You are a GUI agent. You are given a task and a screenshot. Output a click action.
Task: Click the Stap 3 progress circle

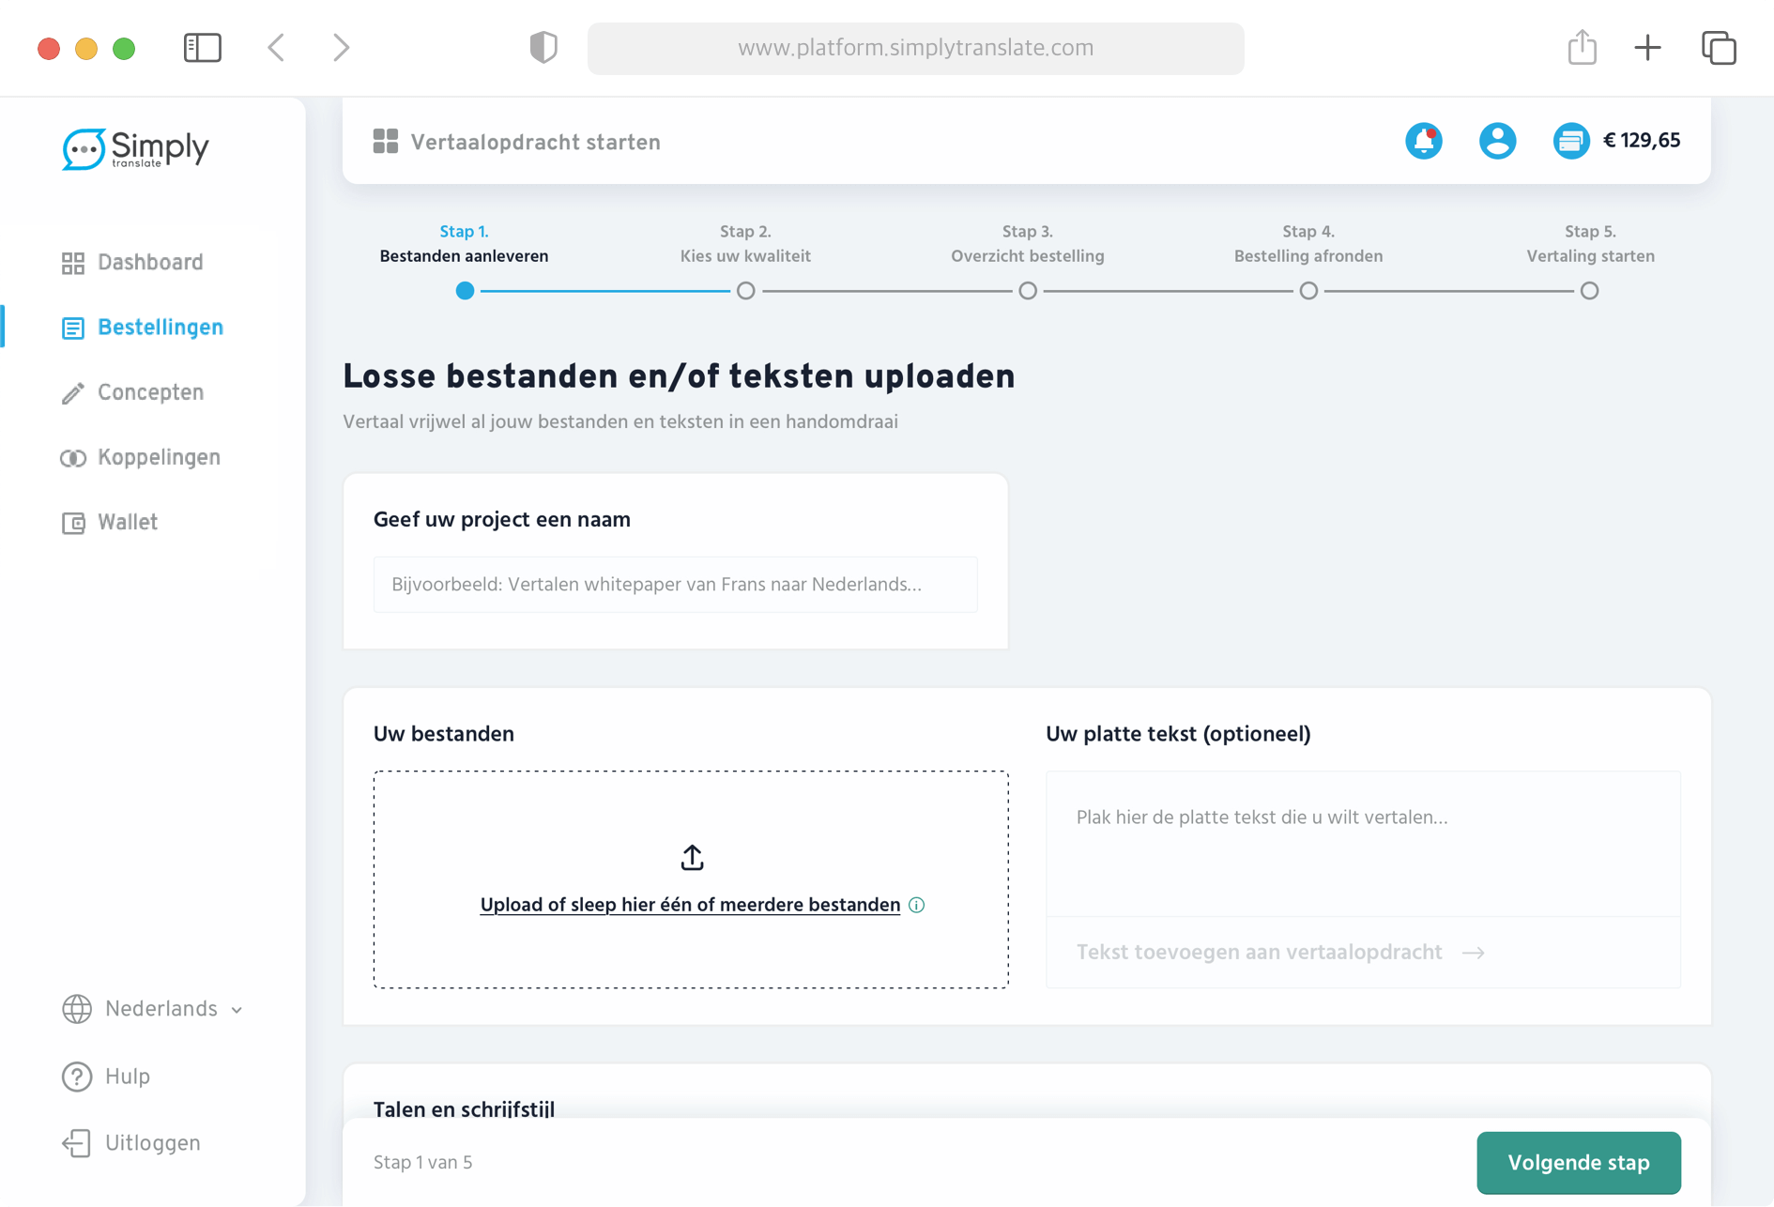click(x=1028, y=291)
